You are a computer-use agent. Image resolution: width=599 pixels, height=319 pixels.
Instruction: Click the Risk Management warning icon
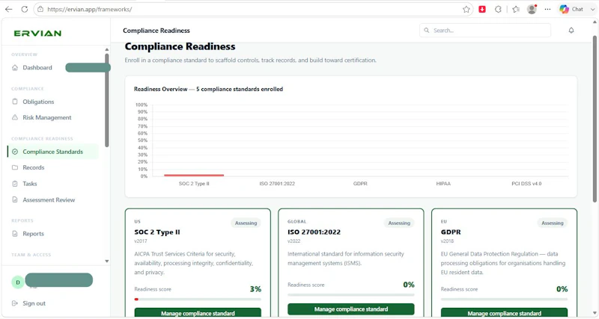[x=15, y=117]
